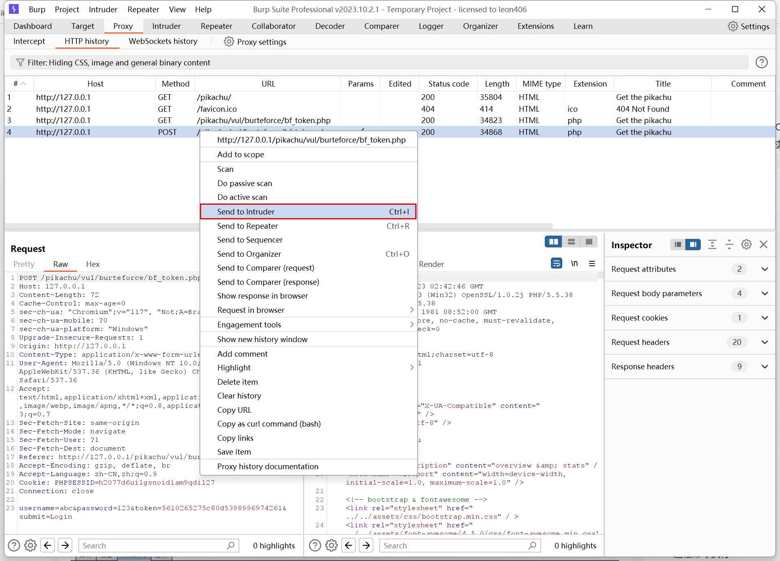Click the Burp Suite logo icon
The height and width of the screenshot is (561, 780).
[x=14, y=9]
